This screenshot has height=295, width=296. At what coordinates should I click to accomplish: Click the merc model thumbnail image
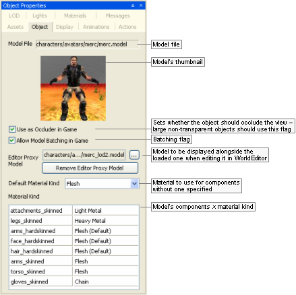click(73, 88)
